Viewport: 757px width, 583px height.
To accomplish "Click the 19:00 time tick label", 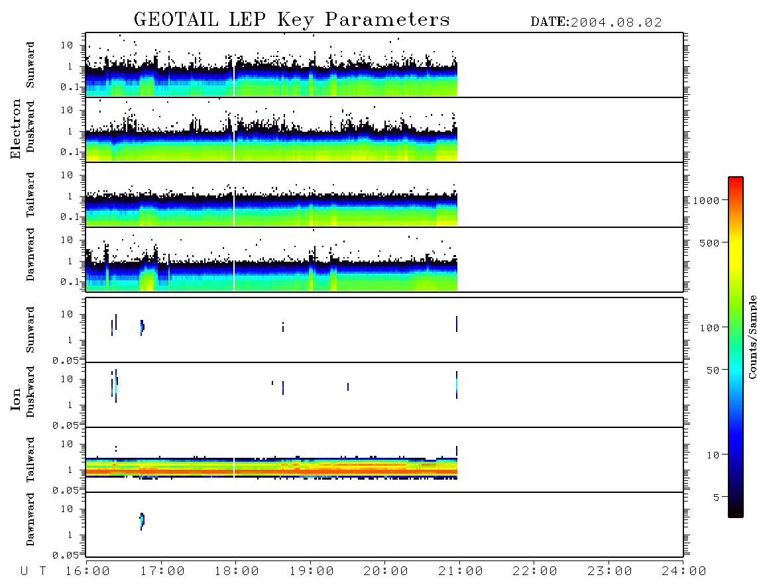I will [312, 572].
